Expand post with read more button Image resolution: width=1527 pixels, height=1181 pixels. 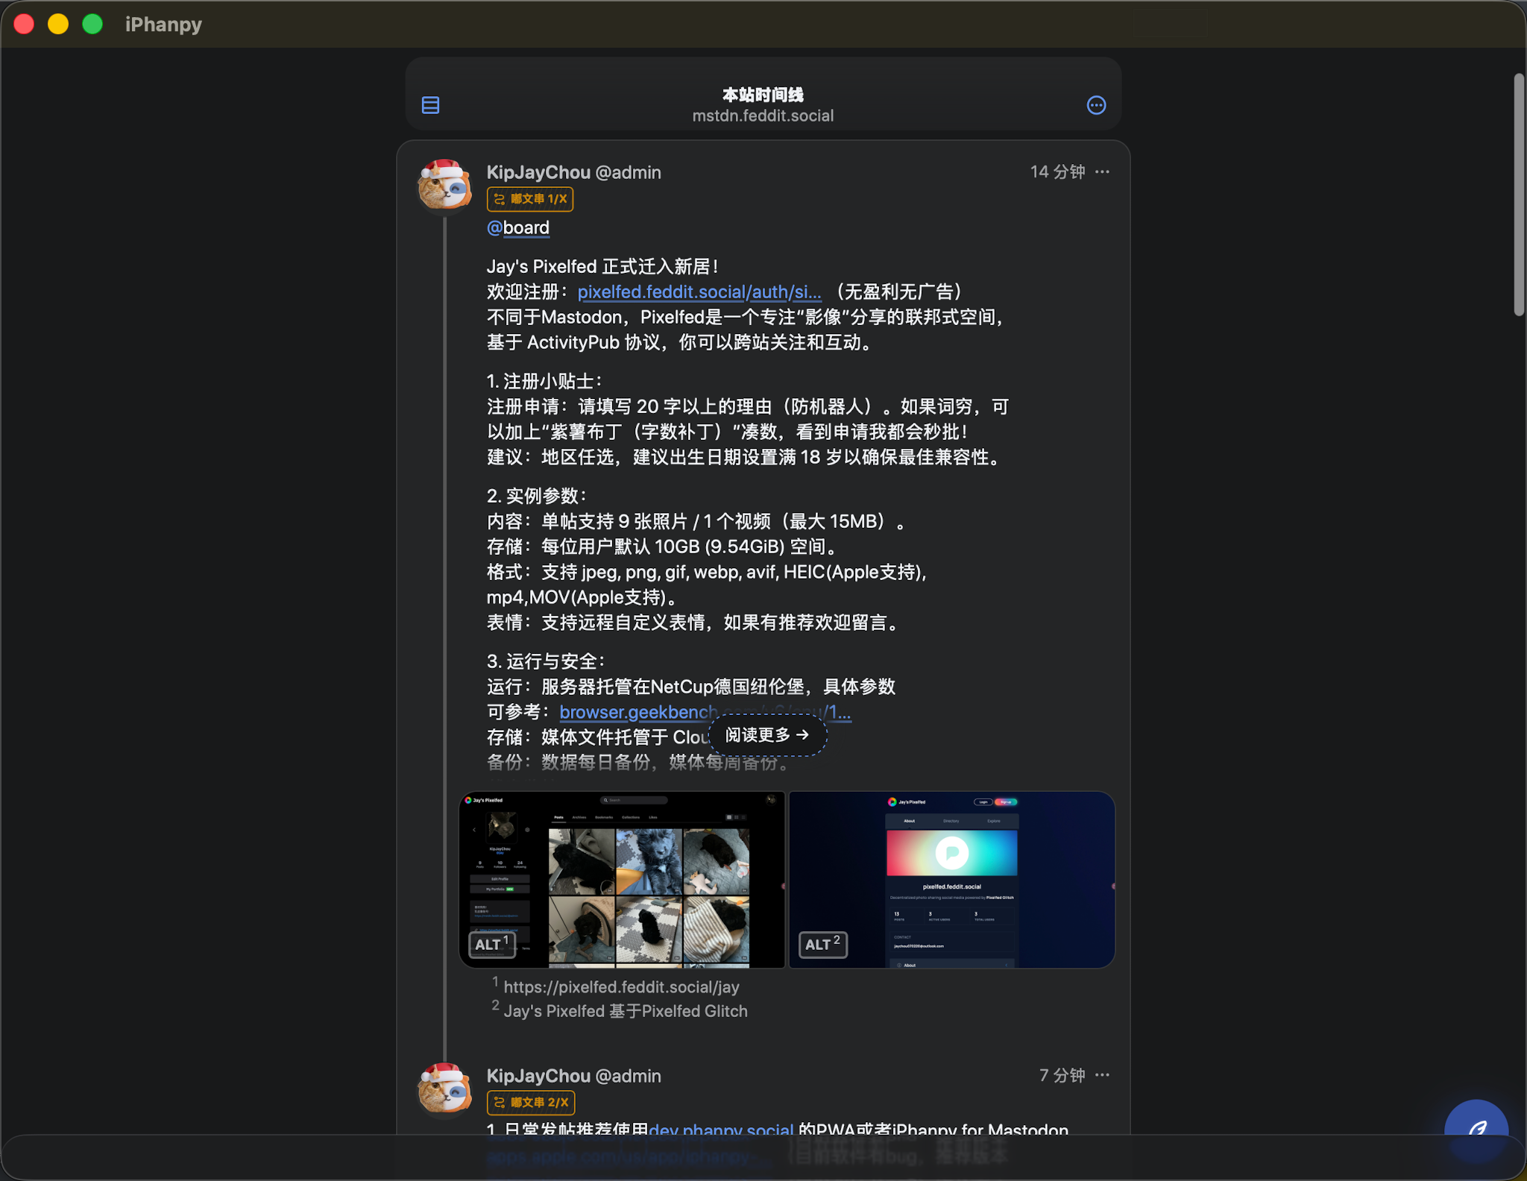tap(766, 735)
